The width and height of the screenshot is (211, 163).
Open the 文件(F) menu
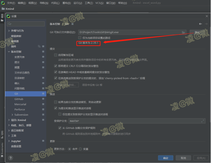tap(11, 3)
